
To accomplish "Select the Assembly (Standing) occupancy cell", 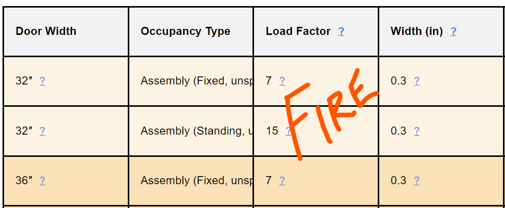I will pos(196,131).
